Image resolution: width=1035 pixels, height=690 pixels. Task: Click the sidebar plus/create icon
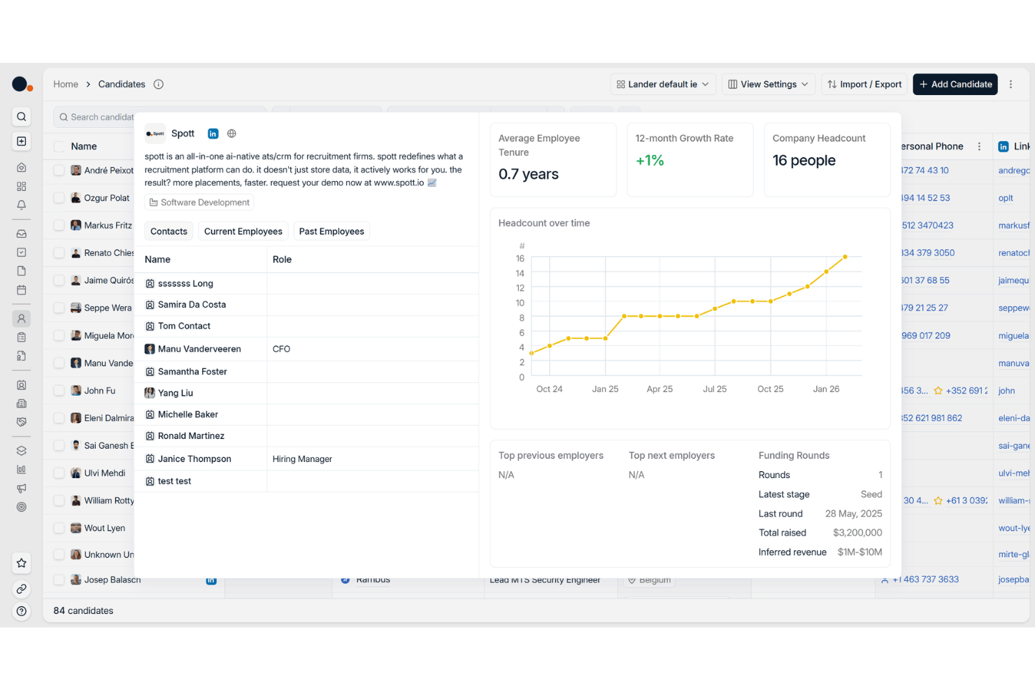coord(22,141)
